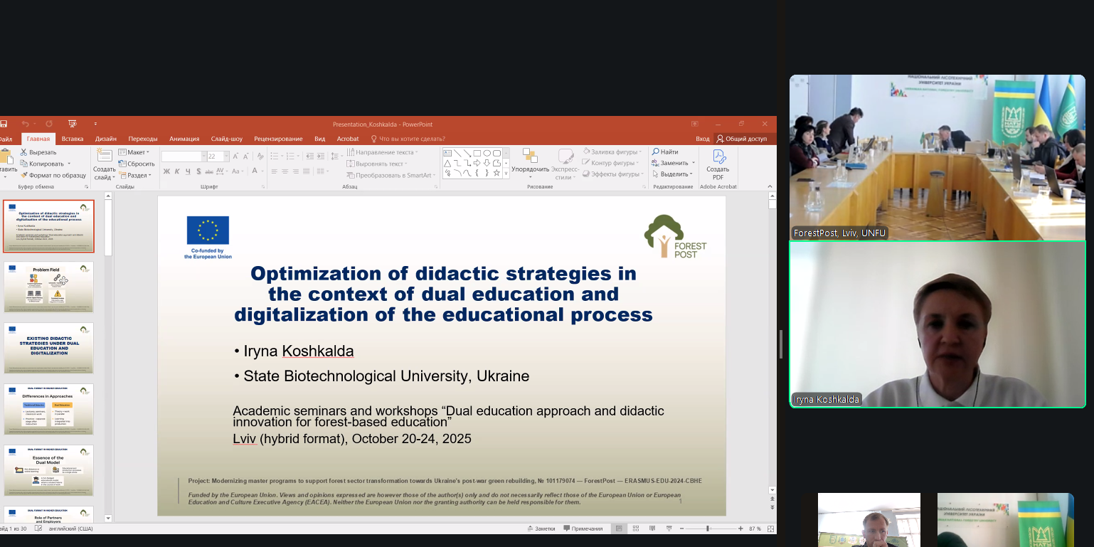
Task: Start slideshow from beginning in quick access toolbar
Action: point(72,124)
